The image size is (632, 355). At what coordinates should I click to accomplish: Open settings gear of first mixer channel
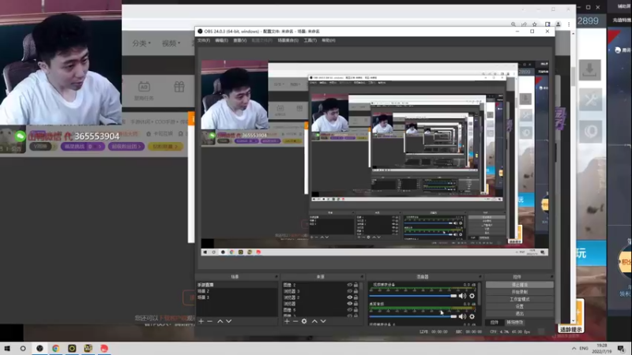point(472,296)
